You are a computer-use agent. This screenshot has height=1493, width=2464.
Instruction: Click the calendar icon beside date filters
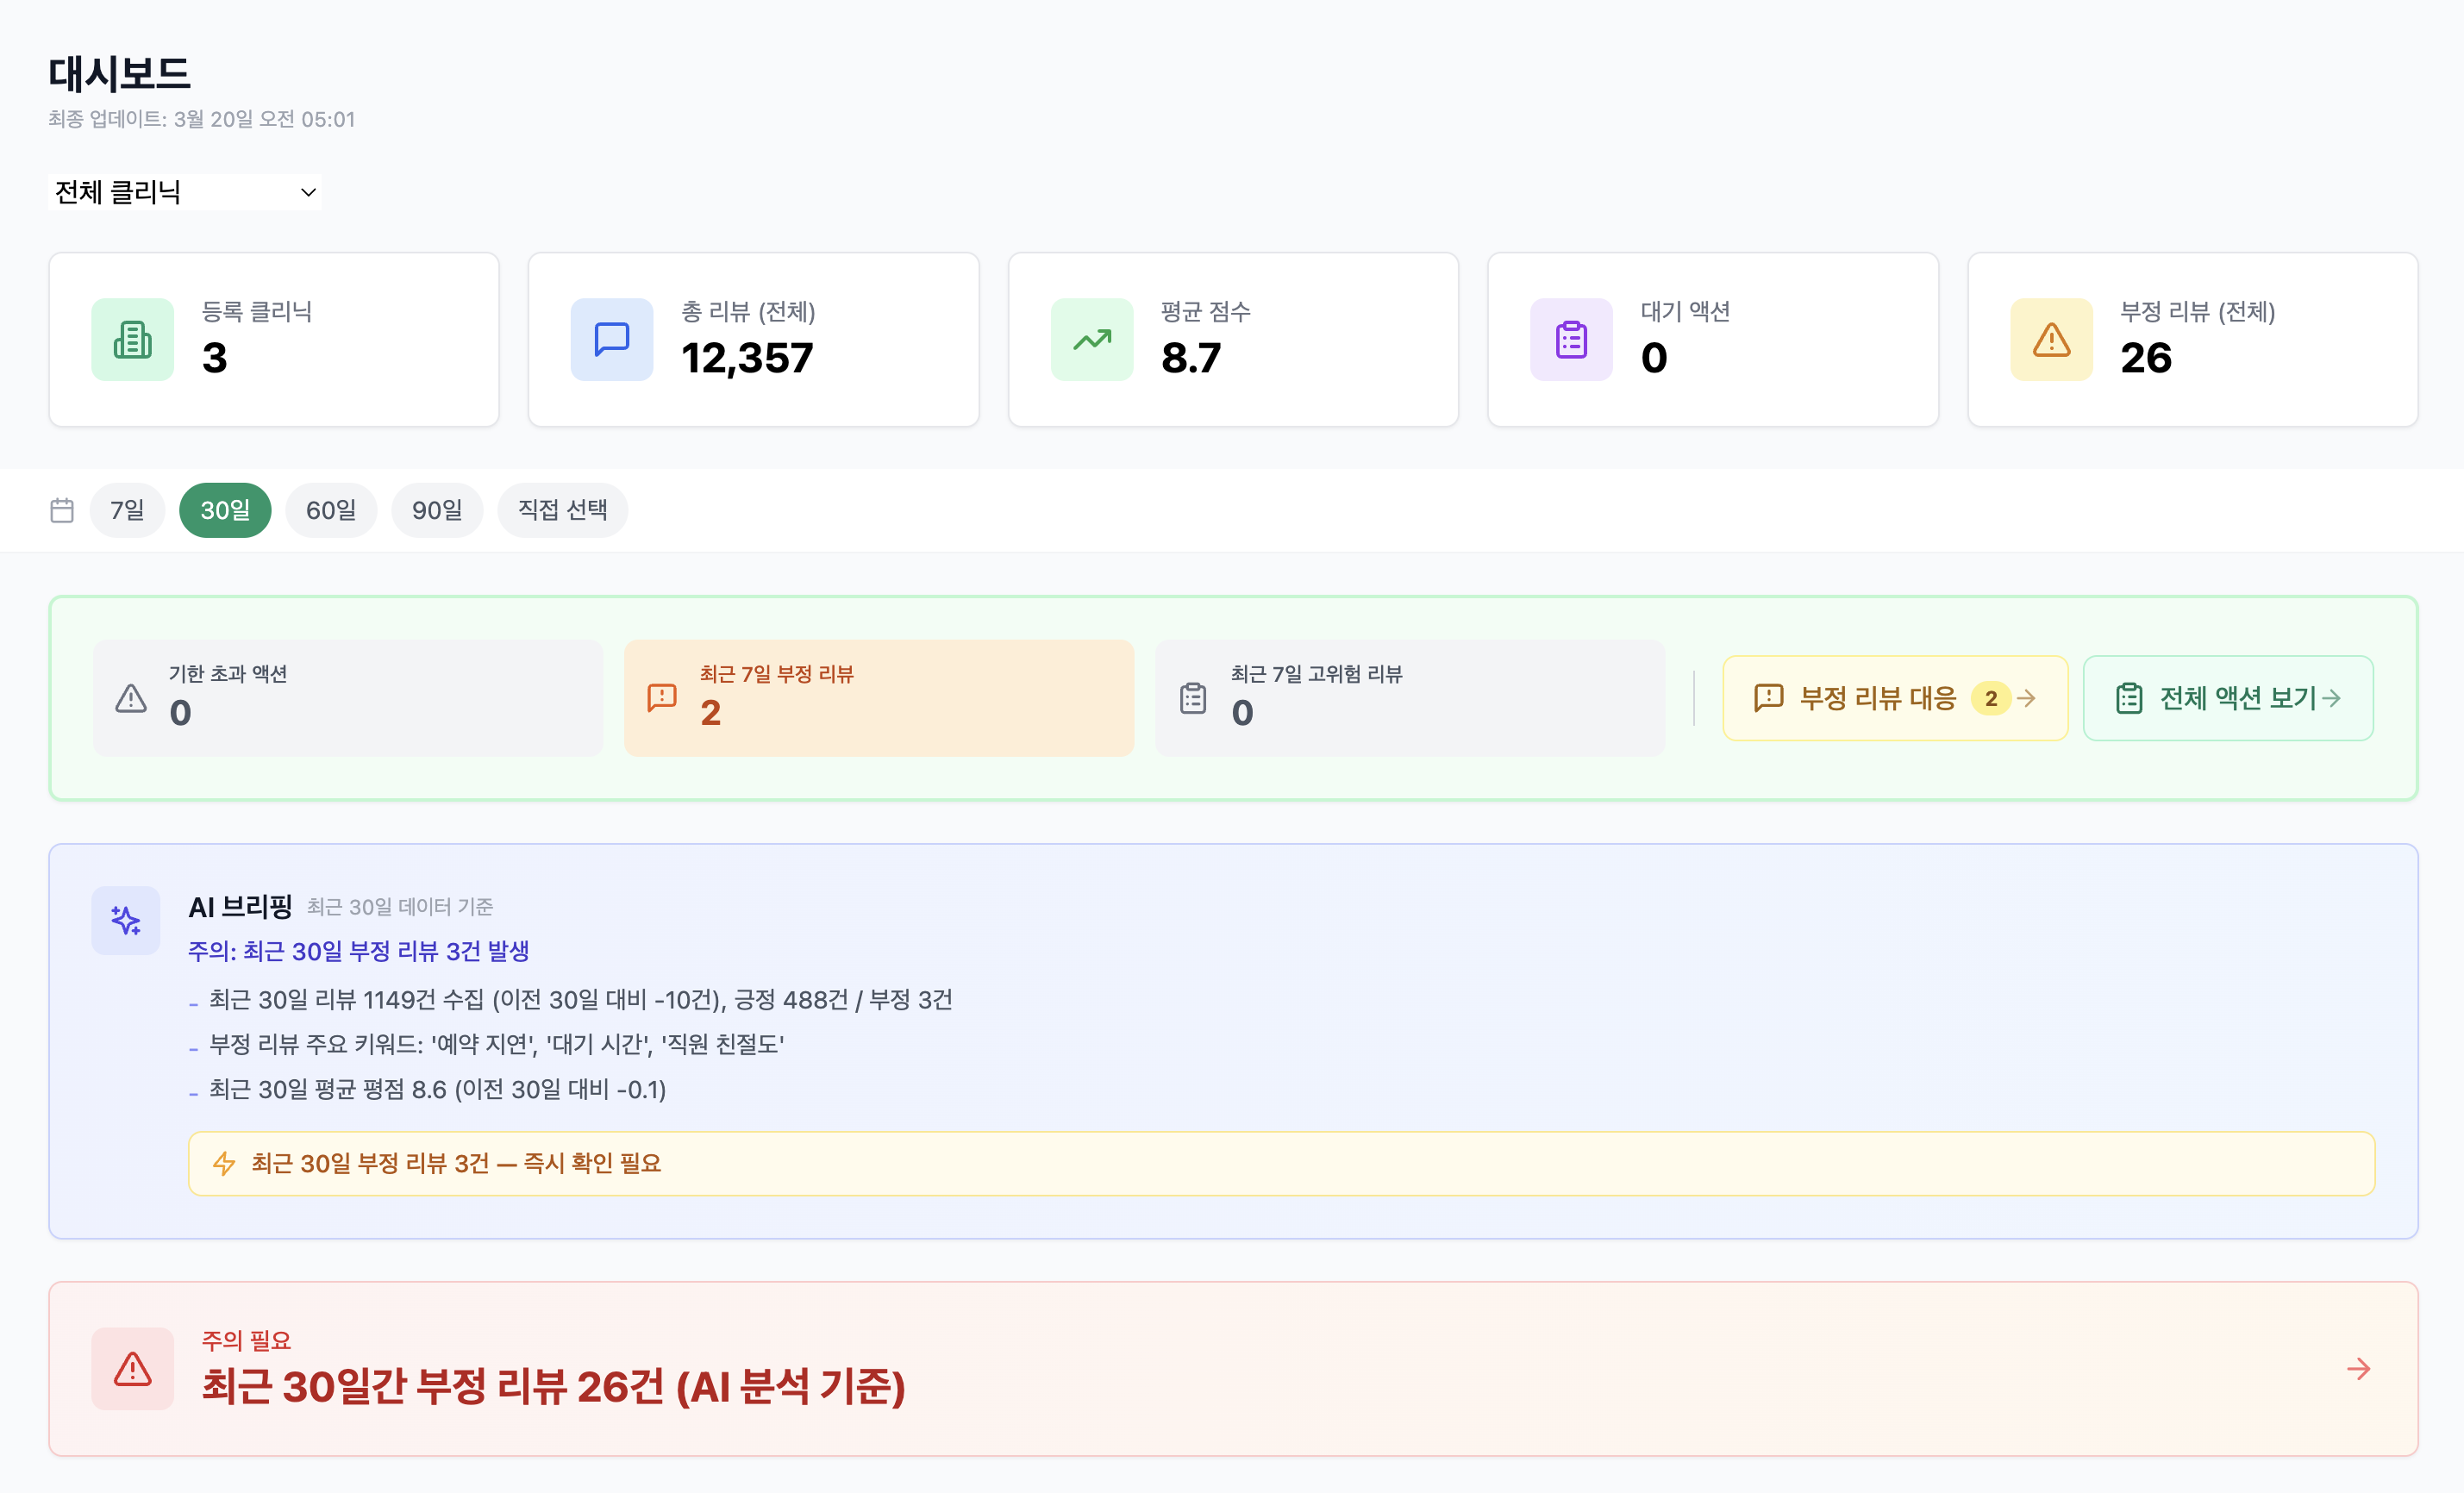coord(62,511)
